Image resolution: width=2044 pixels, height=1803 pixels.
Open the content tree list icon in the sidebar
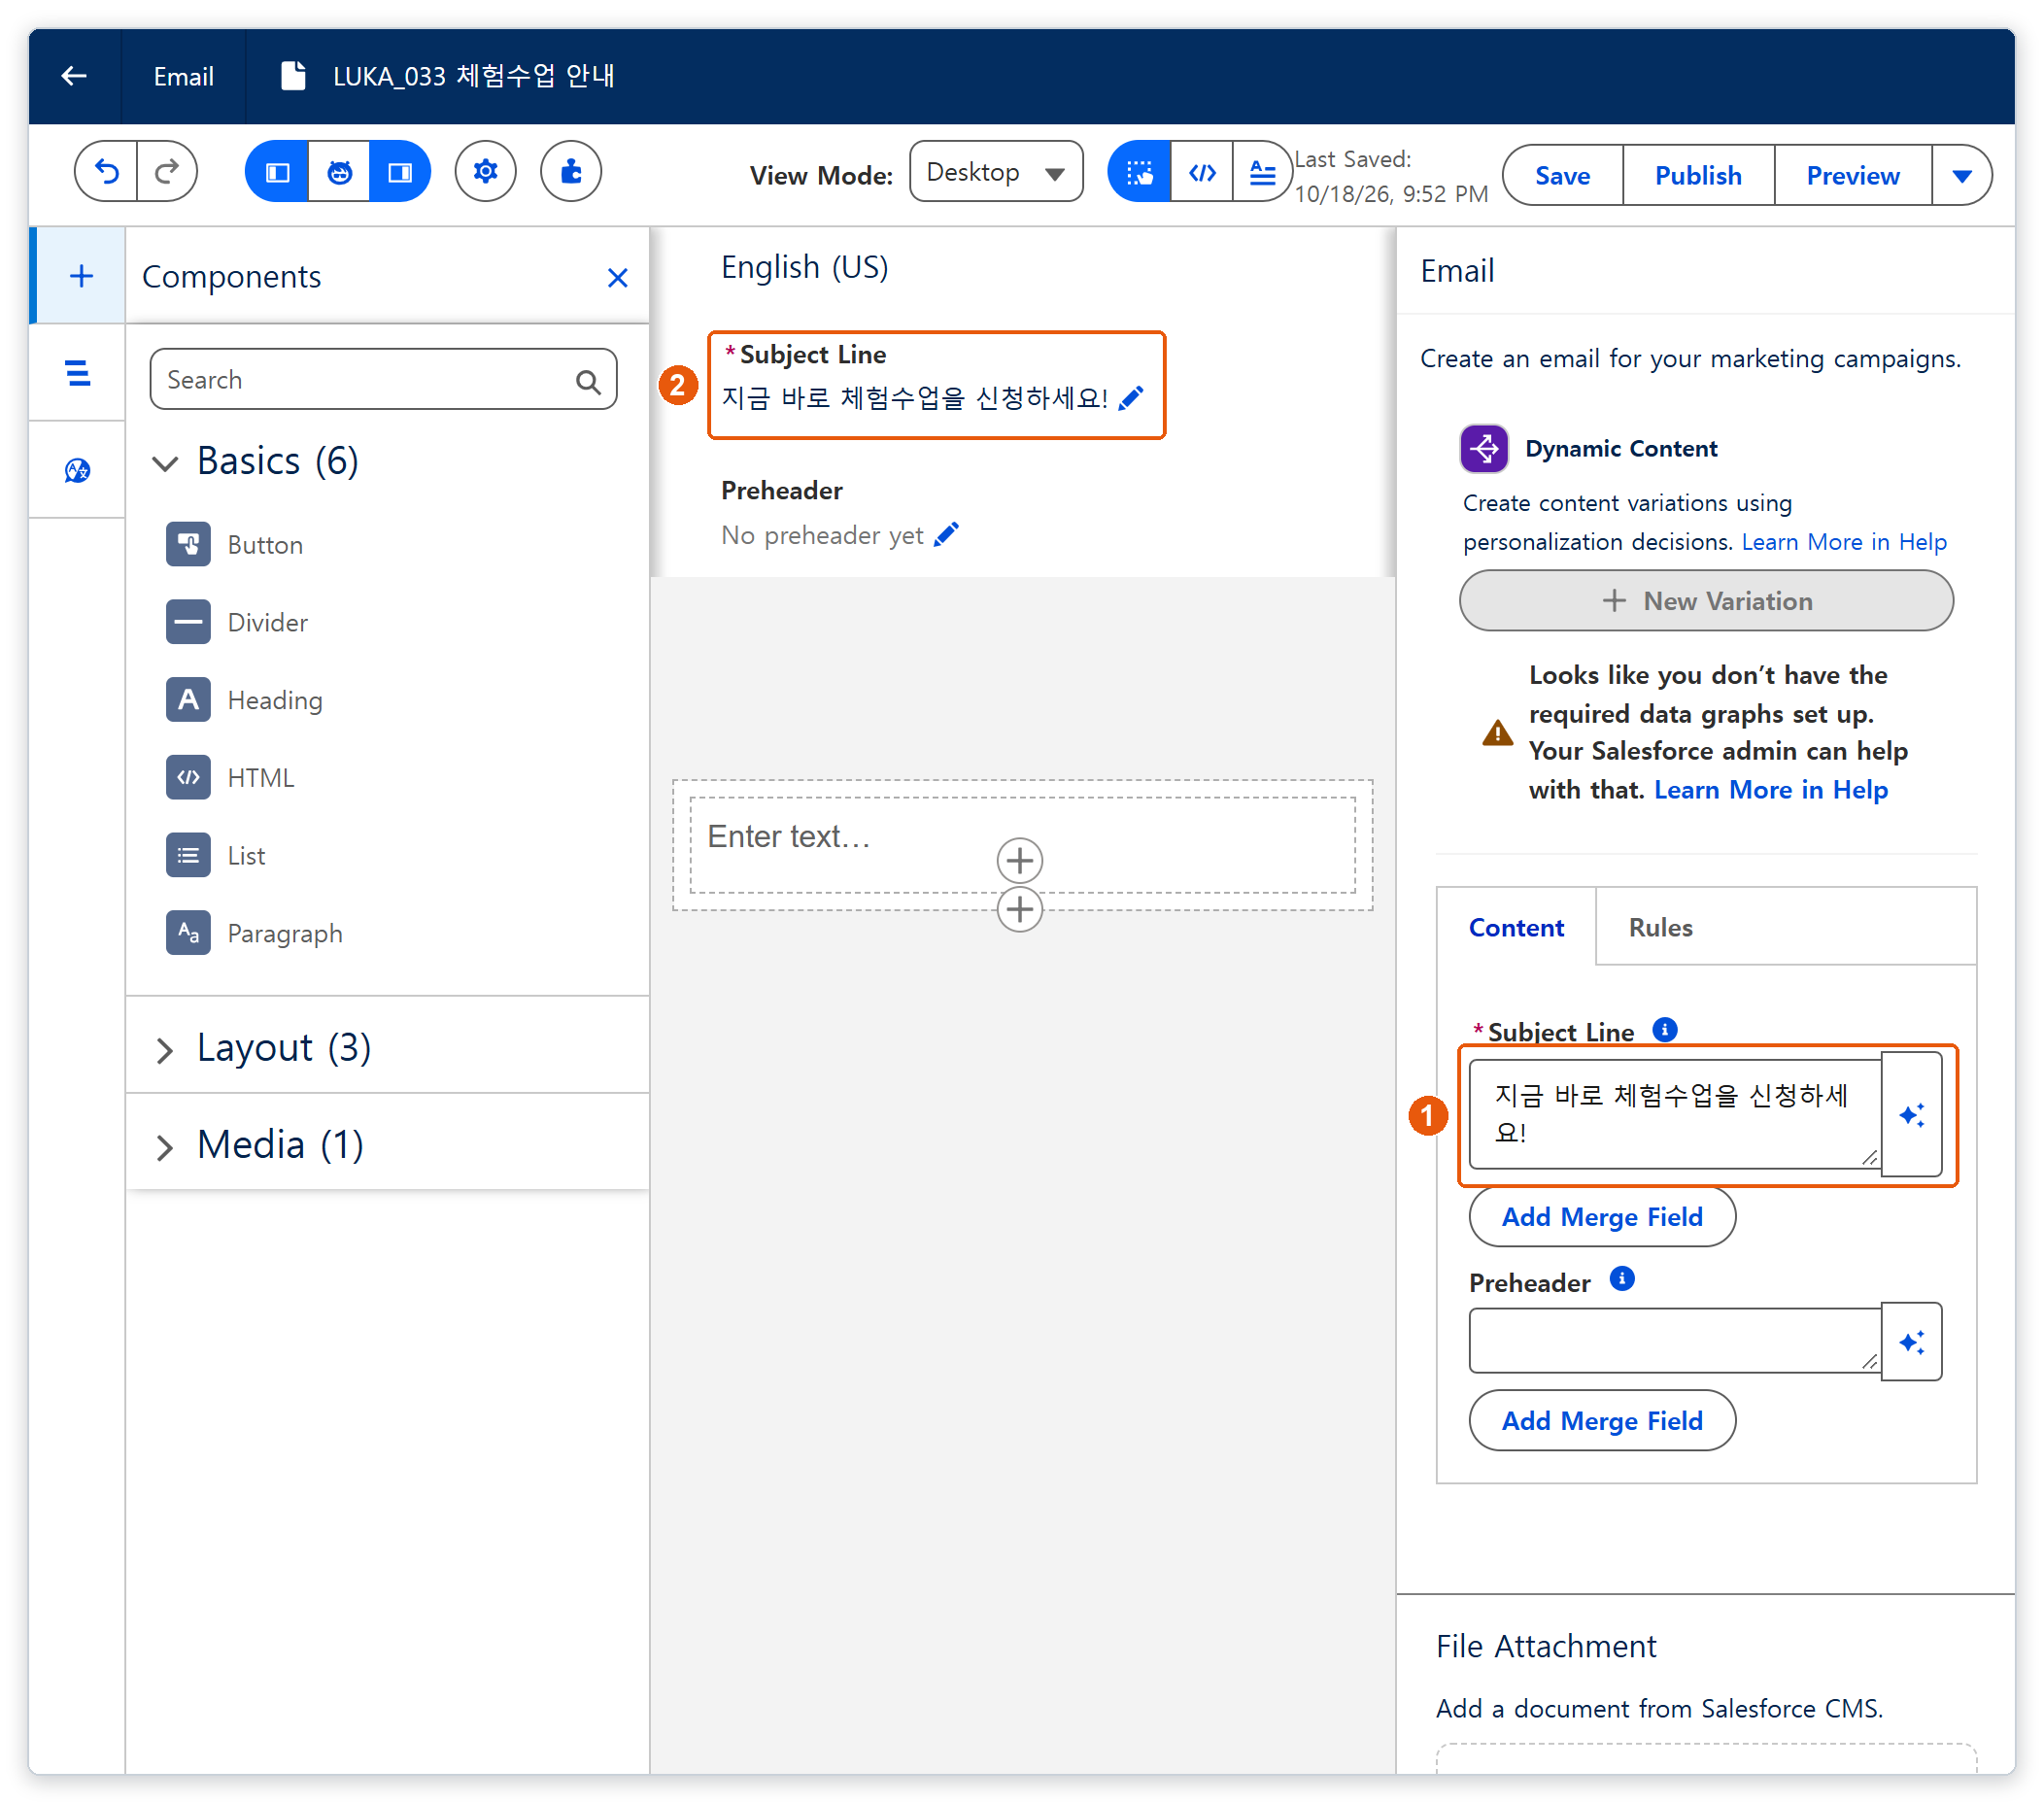(x=78, y=373)
